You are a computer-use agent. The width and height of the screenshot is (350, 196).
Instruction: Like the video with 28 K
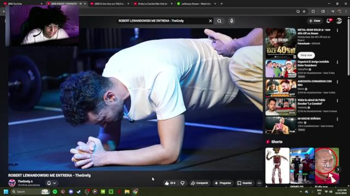pos(170,183)
